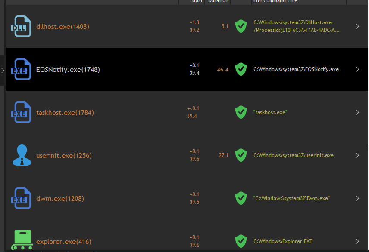369x252 pixels.
Task: Click the green shield for EOSNotify.exe
Action: 241,69
